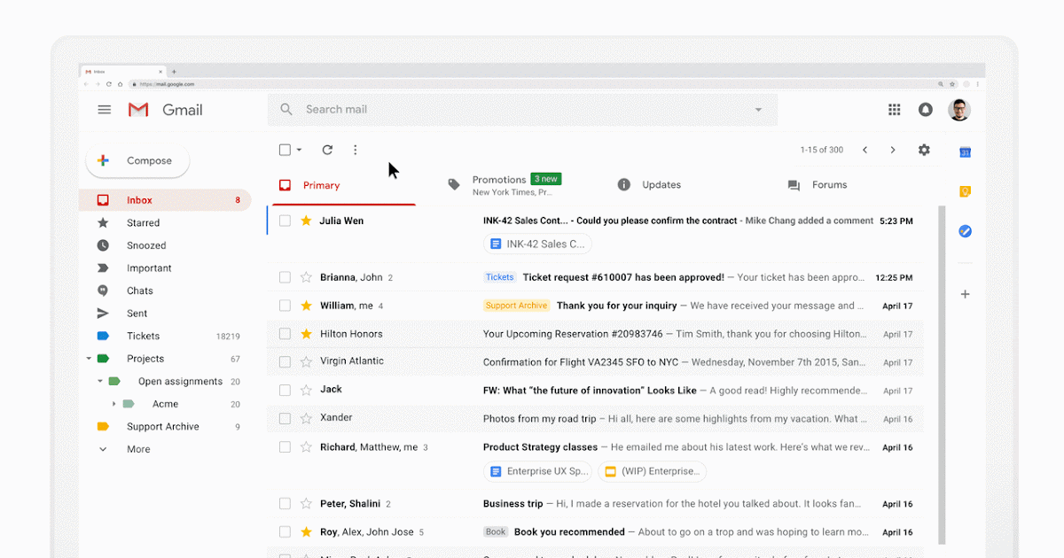The height and width of the screenshot is (558, 1064).
Task: Open the new browser tab button
Action: [175, 71]
